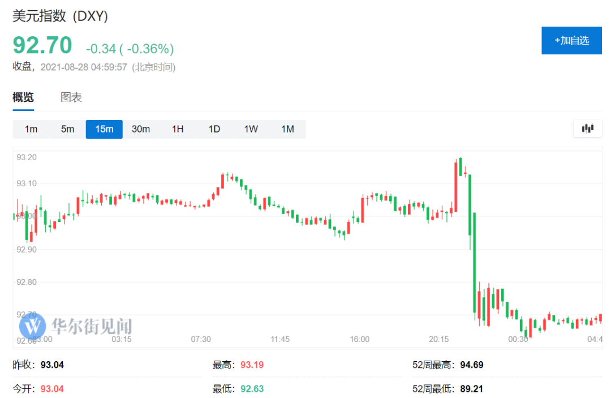Screen dimensions: 611x398
Task: Click the 最低 value 92.63
Action: click(x=252, y=388)
